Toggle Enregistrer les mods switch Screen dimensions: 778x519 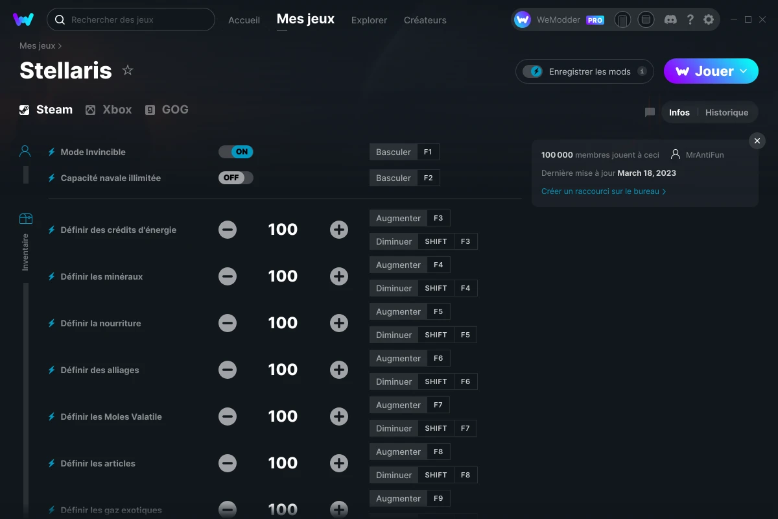533,71
